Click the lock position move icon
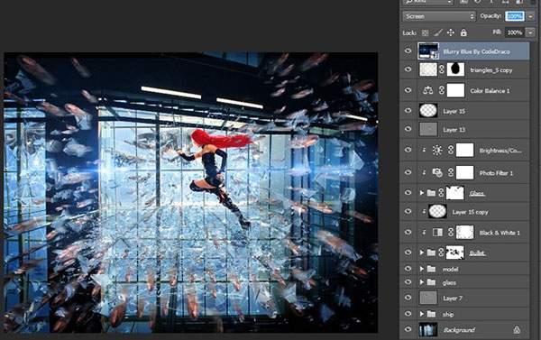This screenshot has width=541, height=340. [451, 32]
